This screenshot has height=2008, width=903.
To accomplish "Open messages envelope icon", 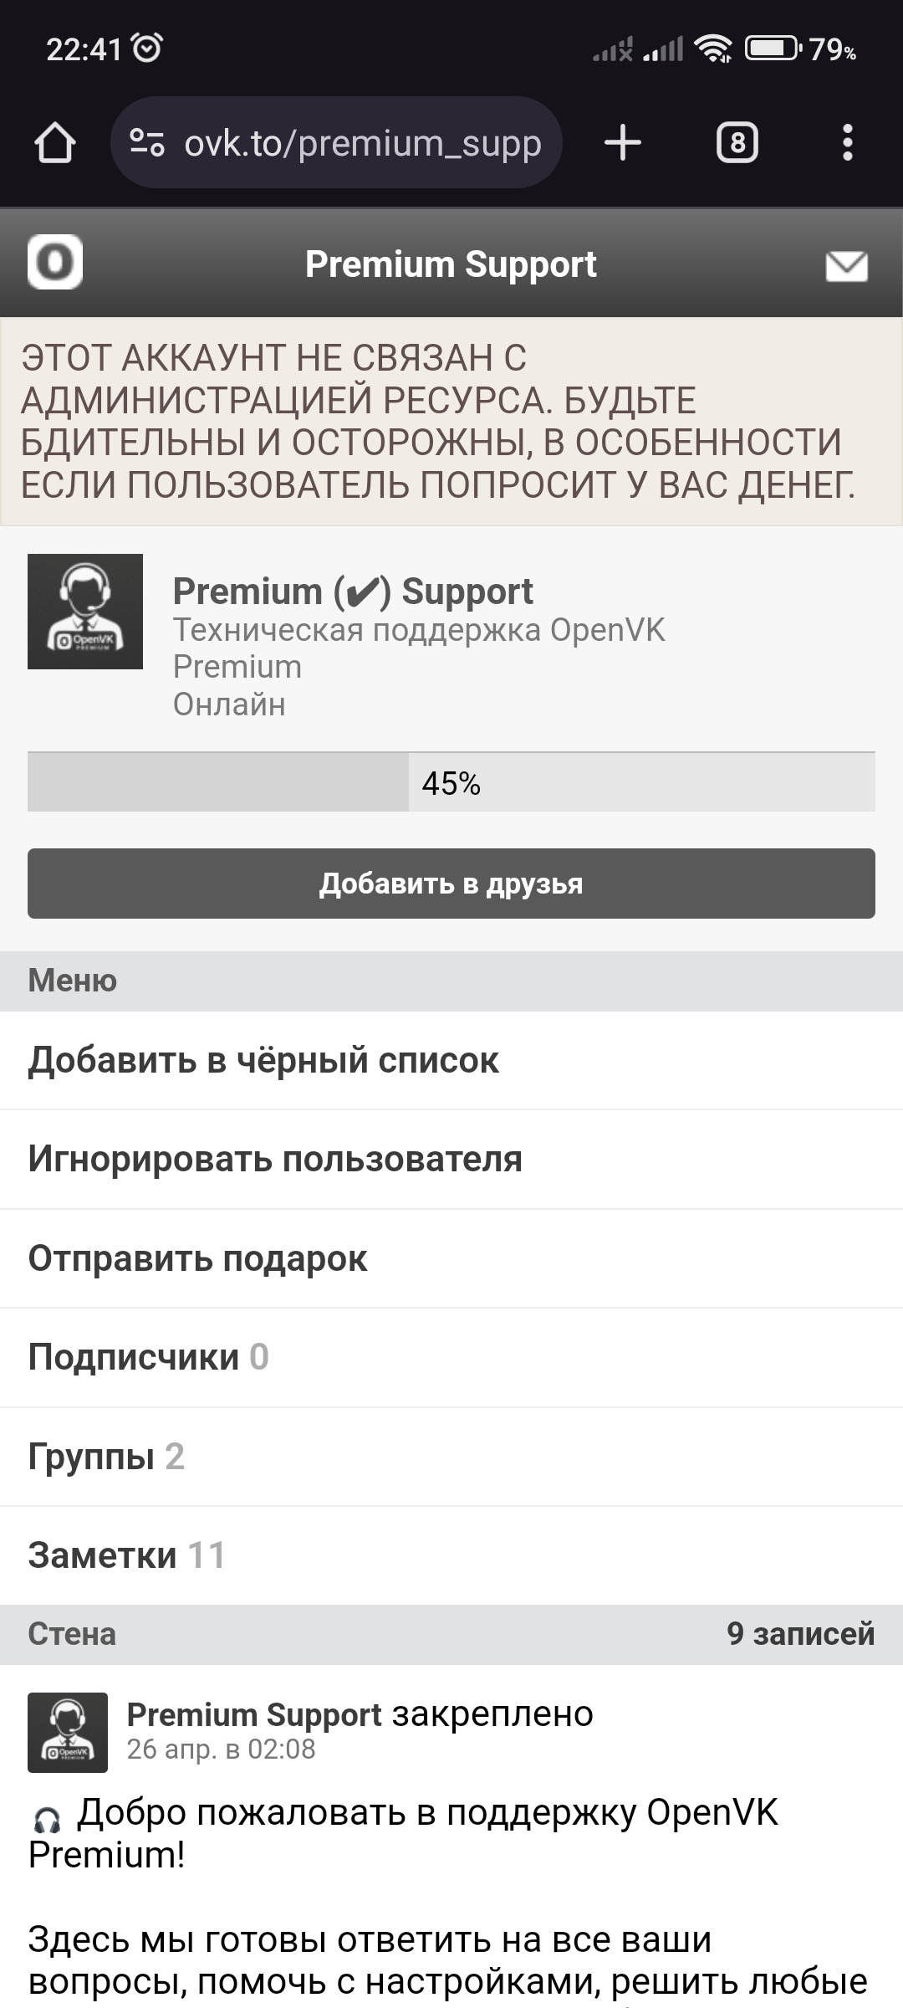I will pyautogui.click(x=847, y=266).
